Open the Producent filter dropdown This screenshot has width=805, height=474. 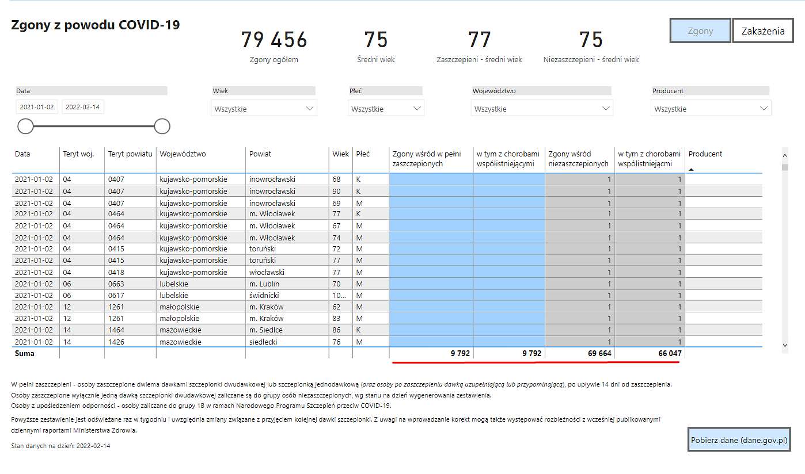711,108
